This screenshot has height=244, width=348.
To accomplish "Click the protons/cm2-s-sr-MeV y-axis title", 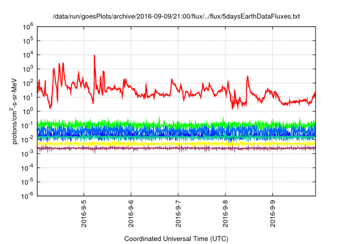I will pyautogui.click(x=14, y=111).
